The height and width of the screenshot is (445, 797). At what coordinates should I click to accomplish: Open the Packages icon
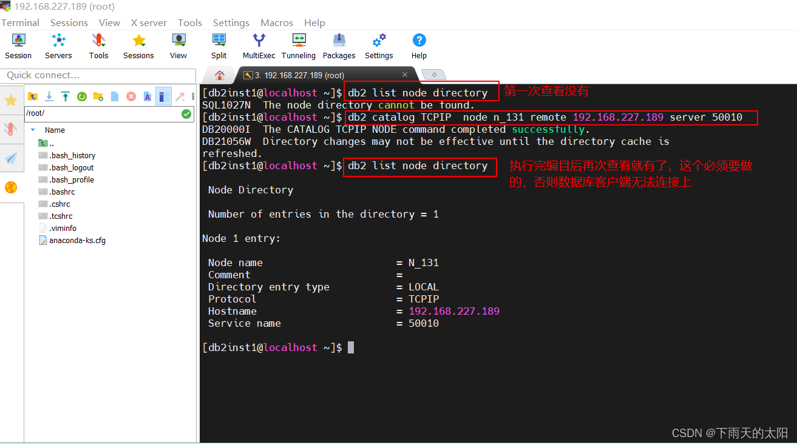(x=339, y=46)
